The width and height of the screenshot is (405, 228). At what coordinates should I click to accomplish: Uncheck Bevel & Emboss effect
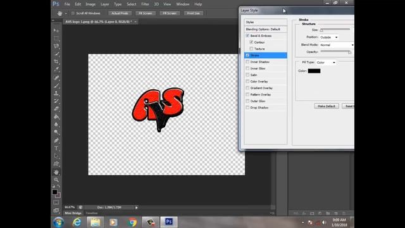[247, 35]
